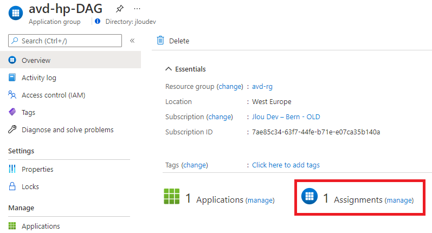Click the Delete button label
The height and width of the screenshot is (233, 432).
[179, 41]
